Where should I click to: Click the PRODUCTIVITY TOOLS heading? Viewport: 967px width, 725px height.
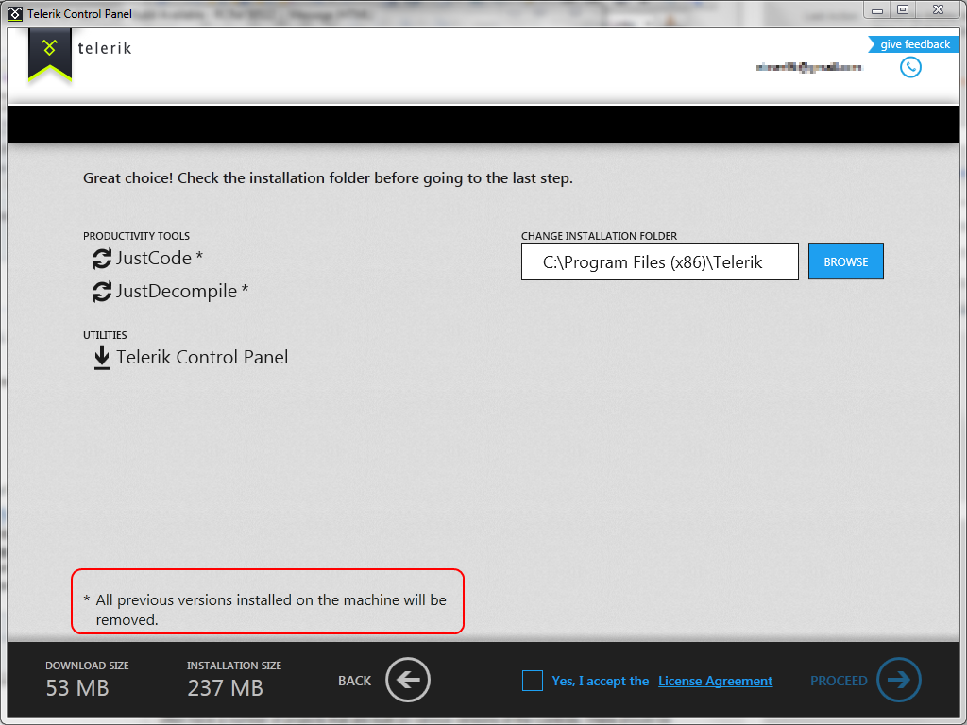click(x=136, y=236)
